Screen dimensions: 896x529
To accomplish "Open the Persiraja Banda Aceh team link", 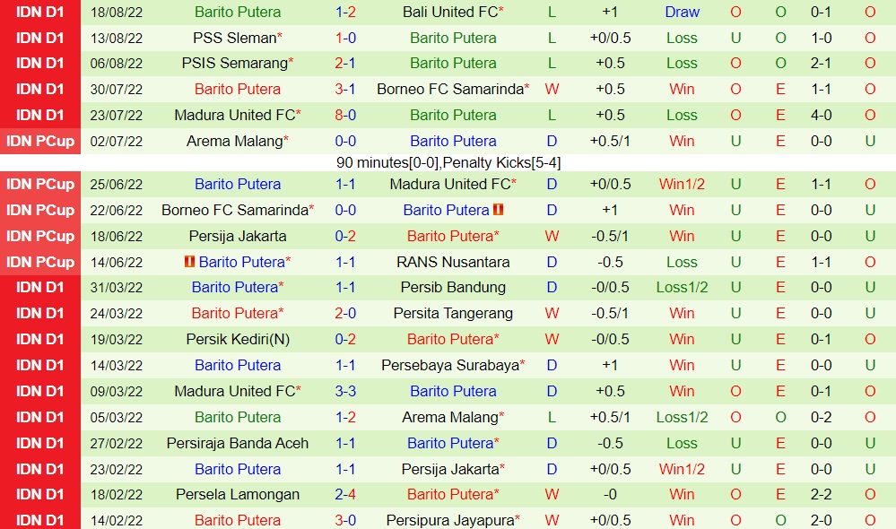I will (x=238, y=443).
